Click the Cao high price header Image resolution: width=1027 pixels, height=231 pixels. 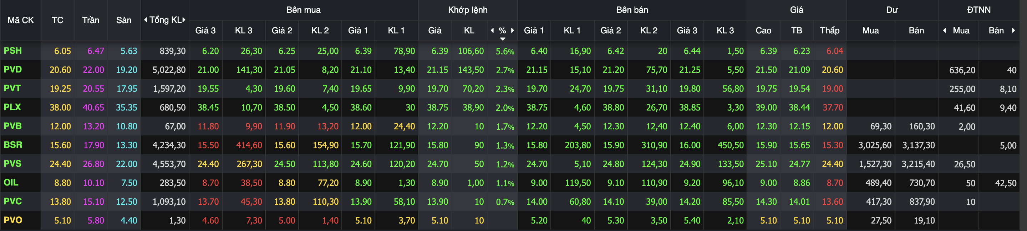pyautogui.click(x=763, y=31)
